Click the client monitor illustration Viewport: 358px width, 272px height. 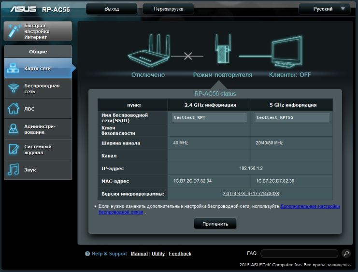(x=287, y=52)
